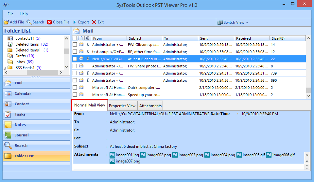The height and width of the screenshot is (182, 314).
Task: Open the Notes navigation icon
Action: click(x=8, y=125)
